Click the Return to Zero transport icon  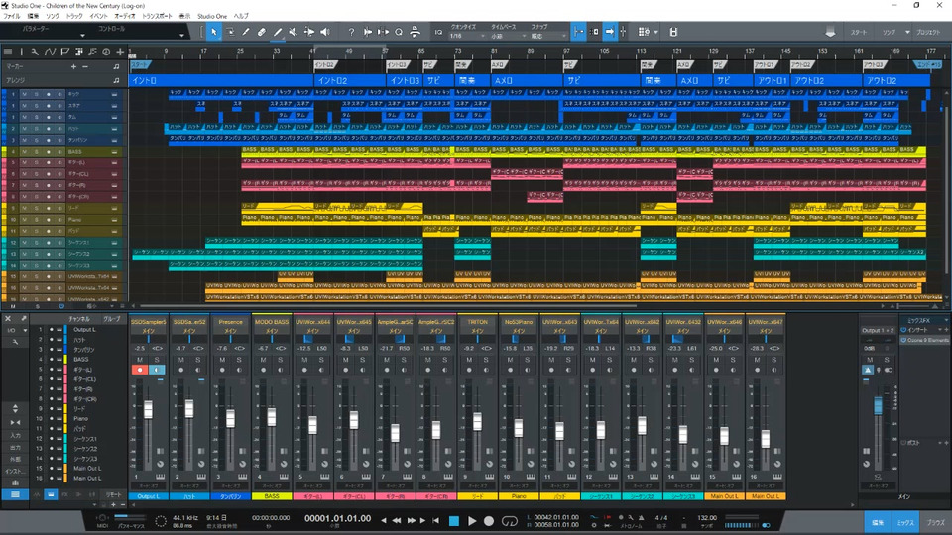435,520
